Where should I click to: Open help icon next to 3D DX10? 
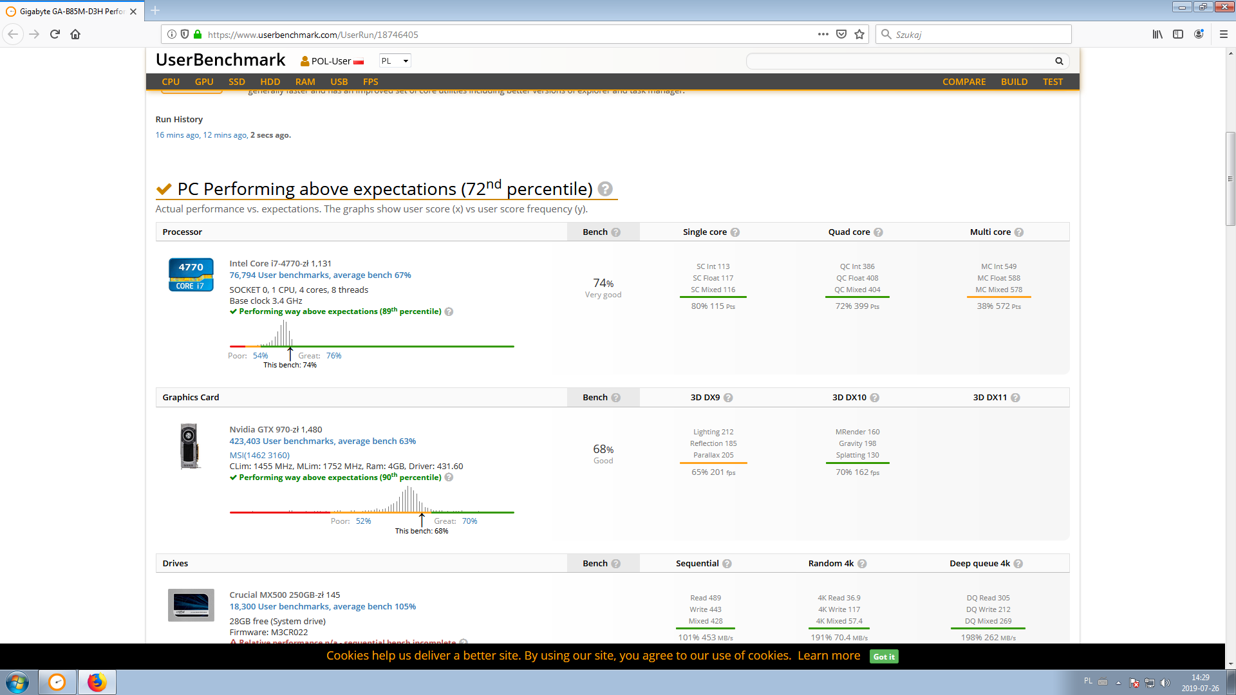click(874, 398)
